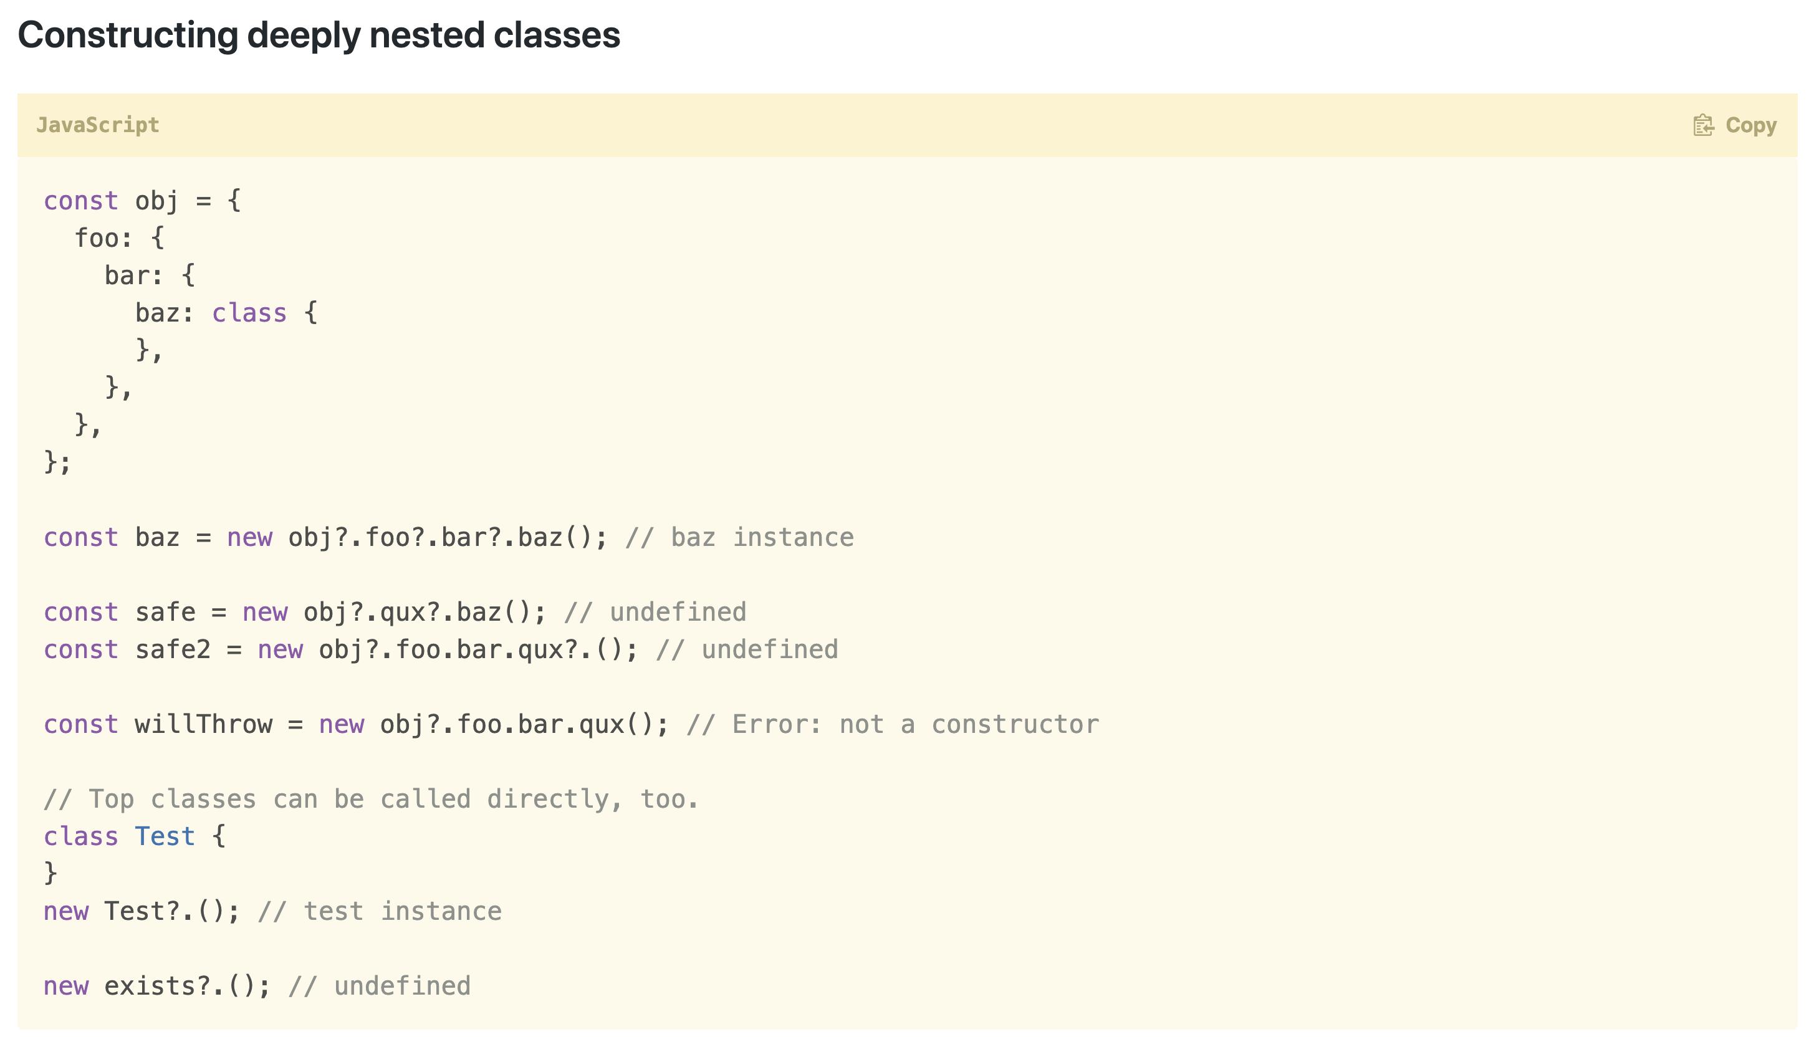Click the Copy button label
Screen dimensions: 1814x1047
1750,125
